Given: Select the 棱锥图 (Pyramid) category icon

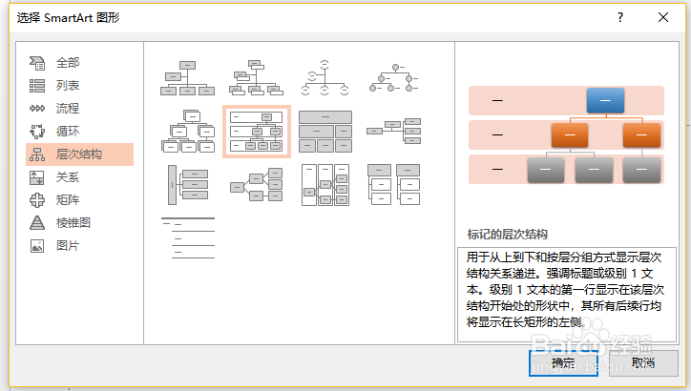Looking at the screenshot, I should [x=37, y=223].
